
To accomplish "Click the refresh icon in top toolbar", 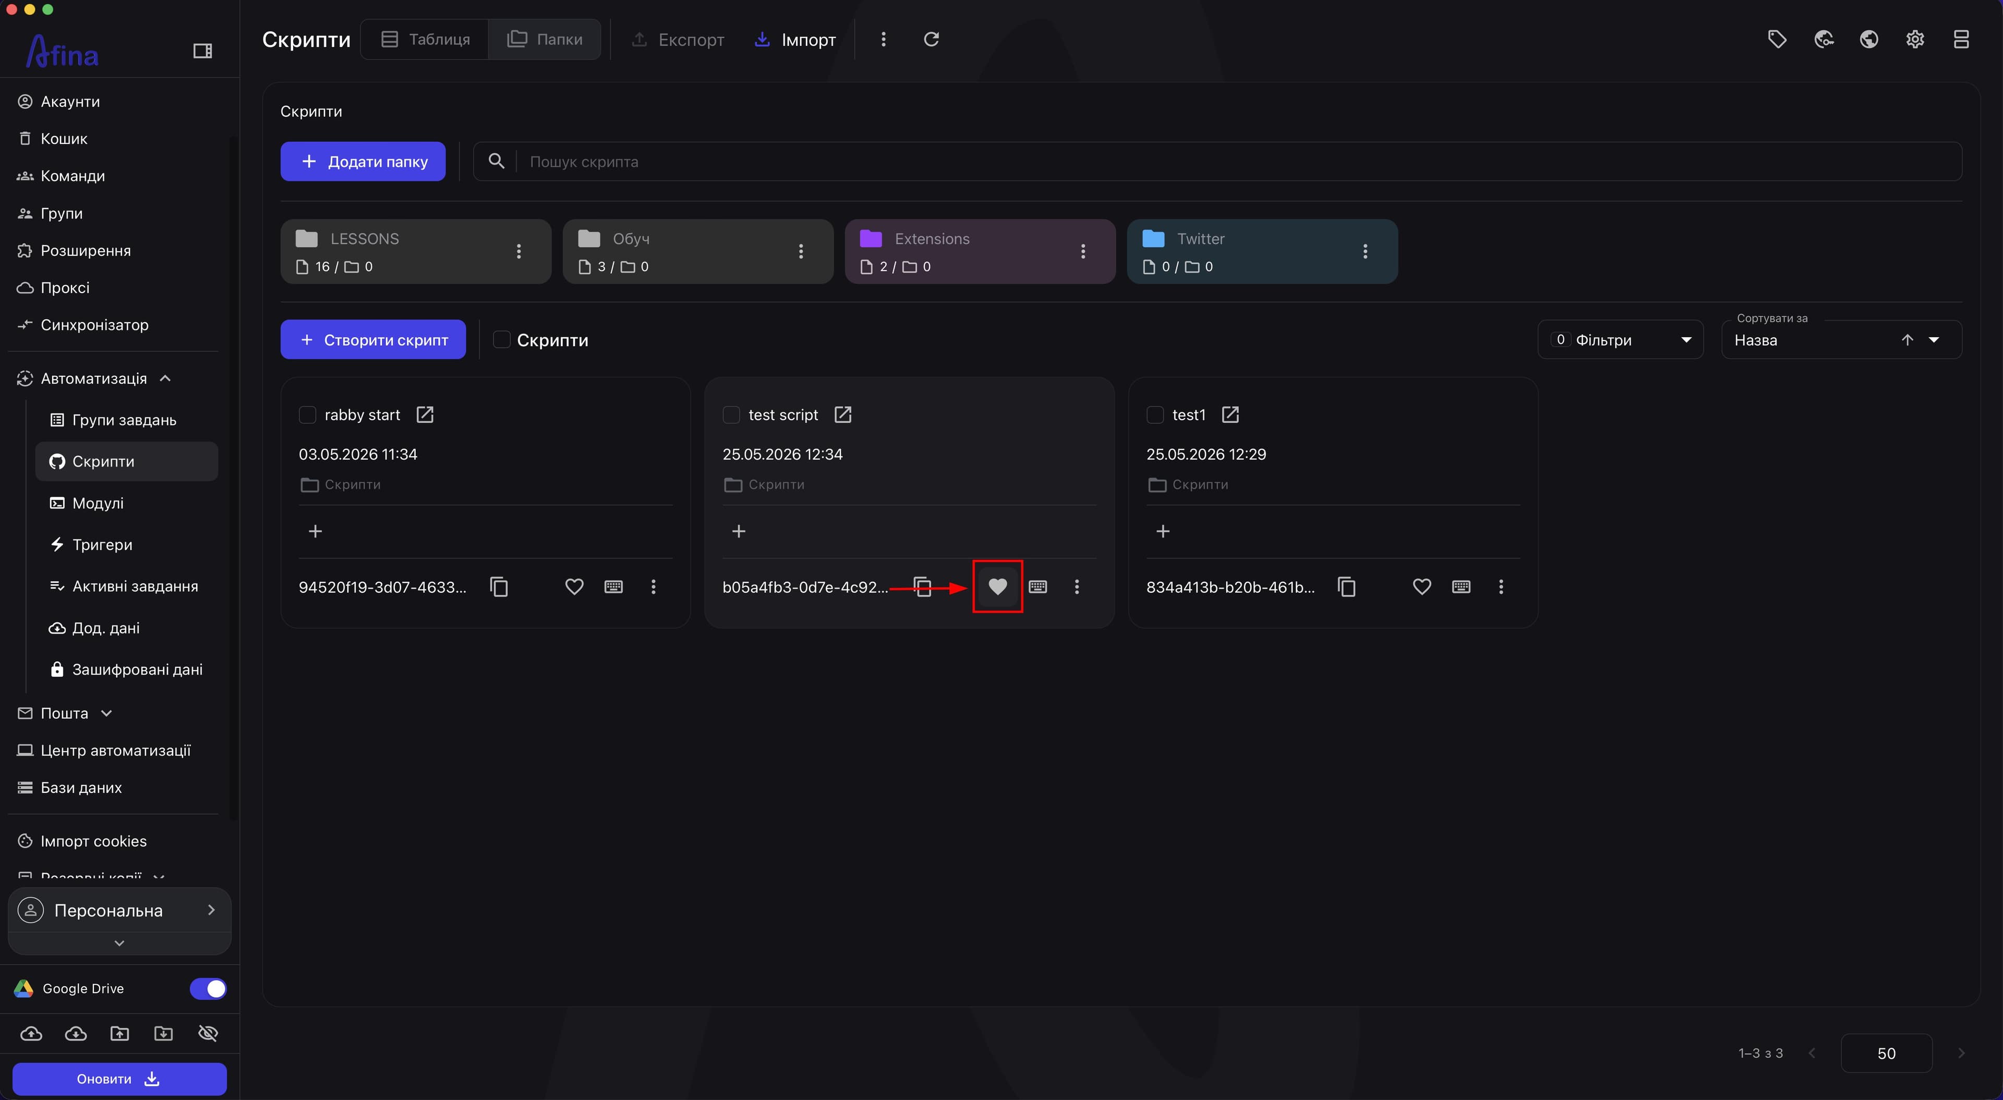I will 931,39.
